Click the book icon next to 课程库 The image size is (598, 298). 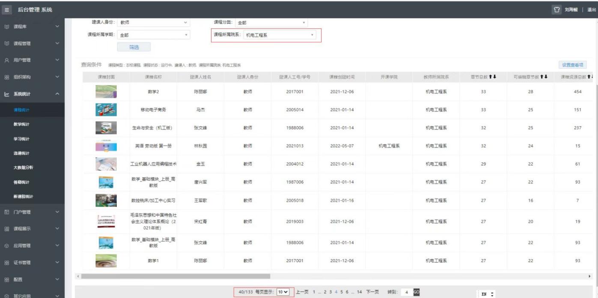click(x=7, y=27)
